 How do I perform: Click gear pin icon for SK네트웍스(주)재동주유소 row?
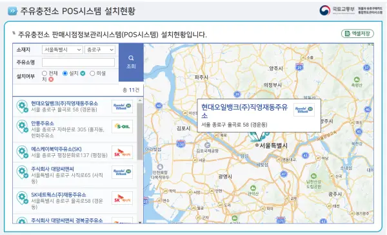(x=22, y=198)
